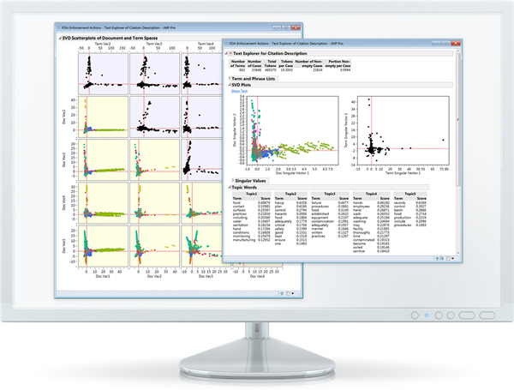The width and height of the screenshot is (514, 390).
Task: Open the Text Explorer red triangle menu
Action: [230, 52]
